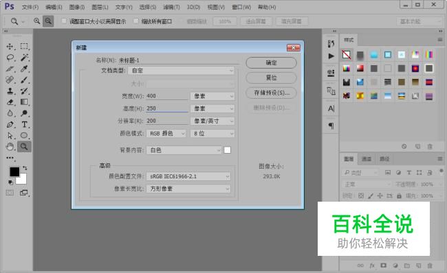447x273 pixels.
Task: Select the Pen tool
Action: coord(10,125)
